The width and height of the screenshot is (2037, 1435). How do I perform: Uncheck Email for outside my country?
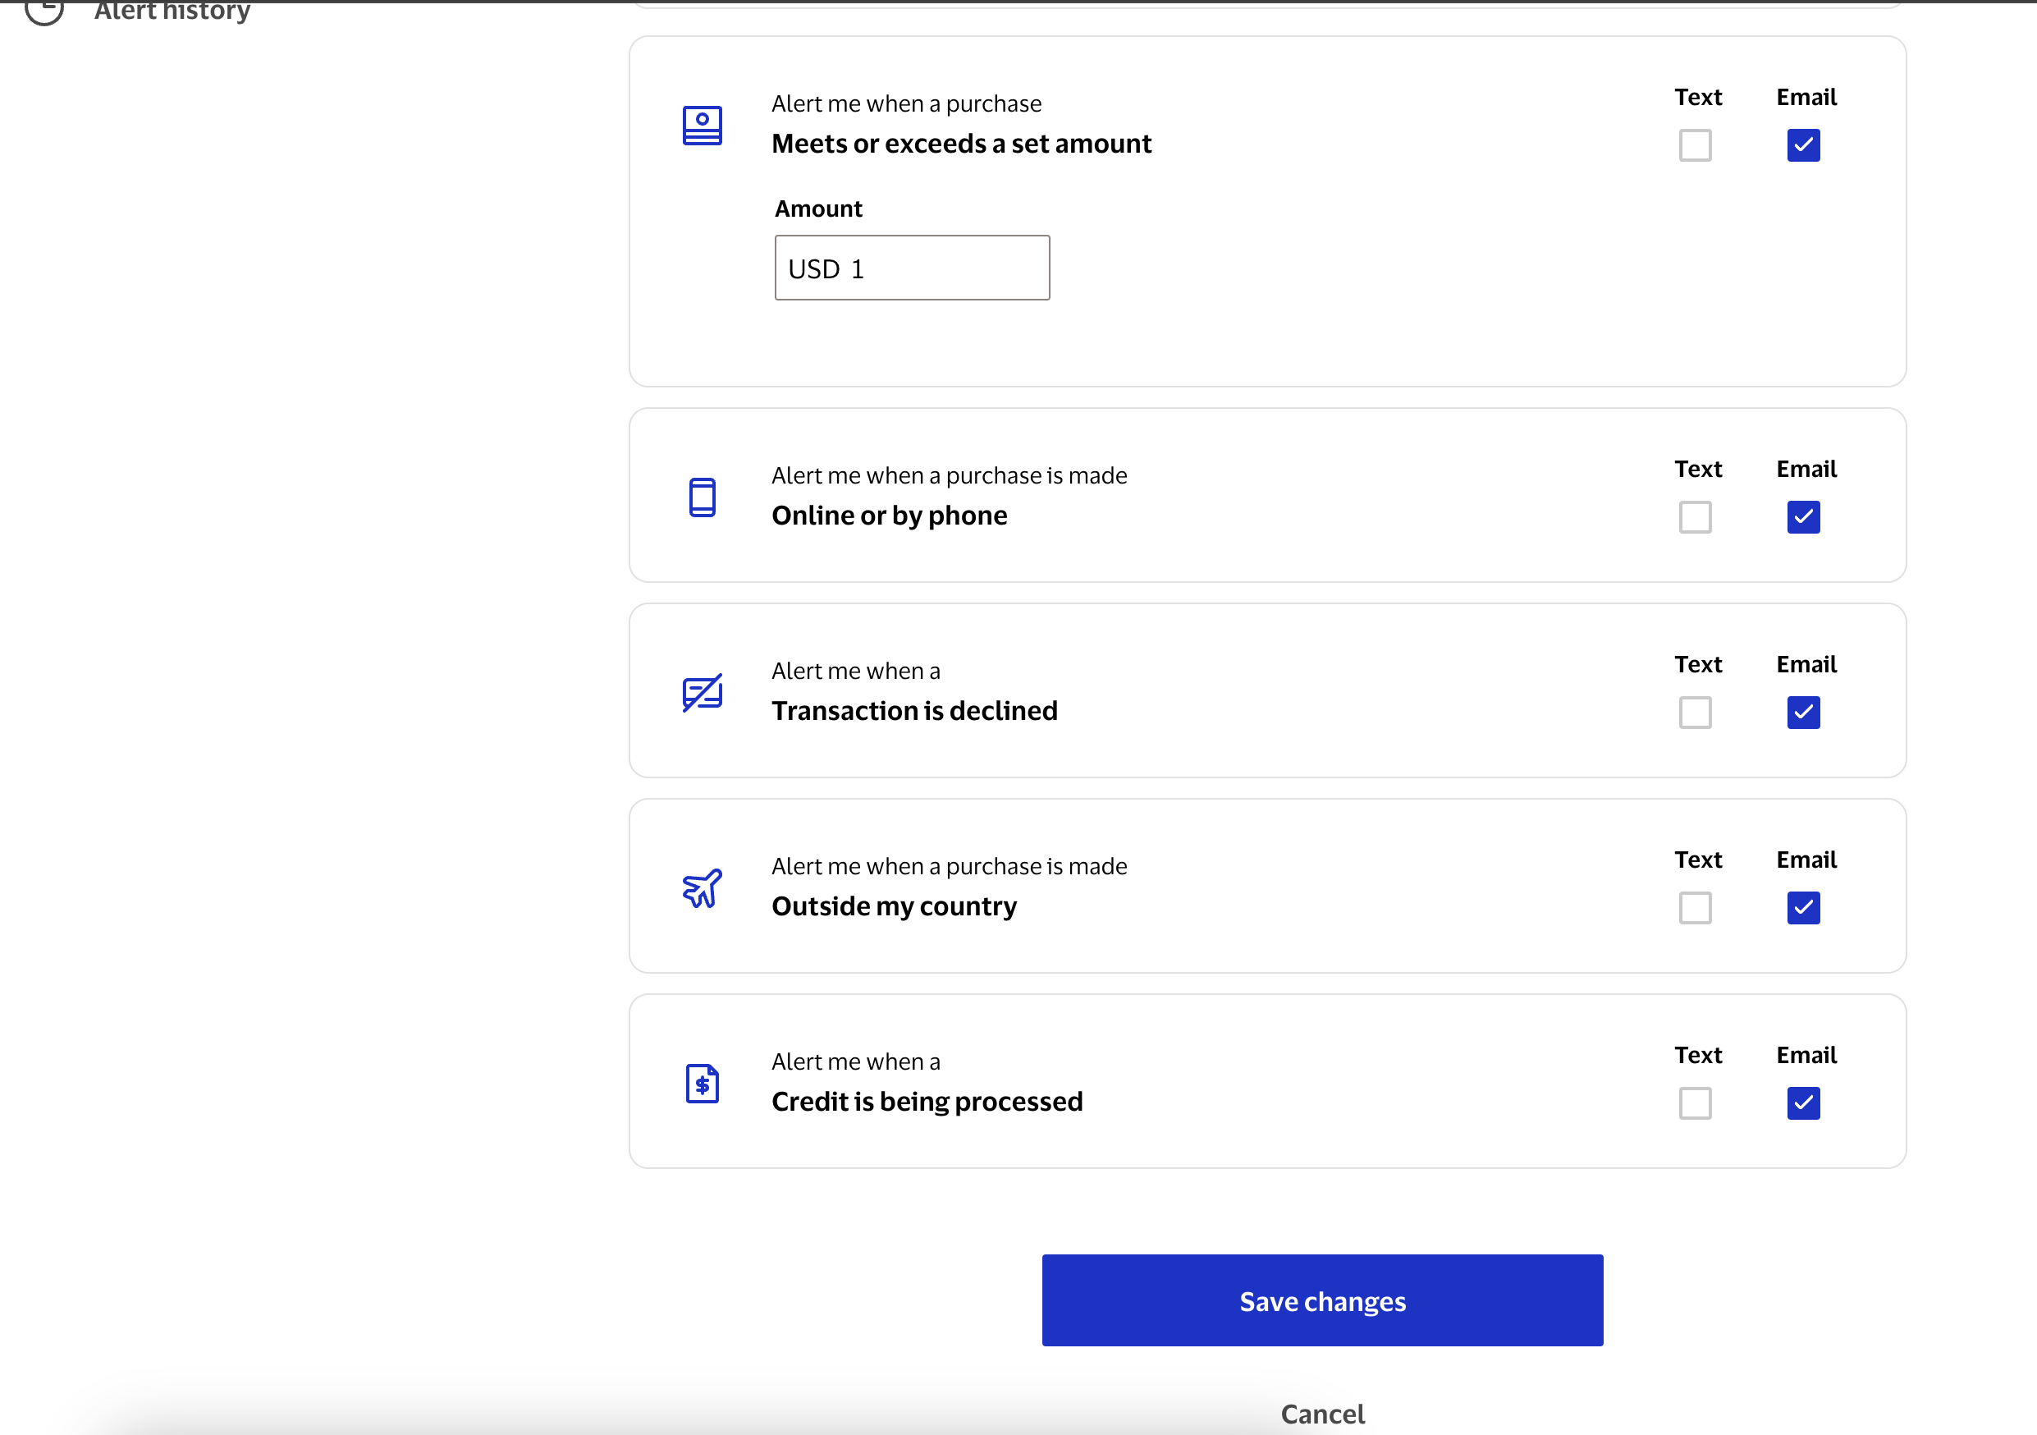pos(1803,908)
